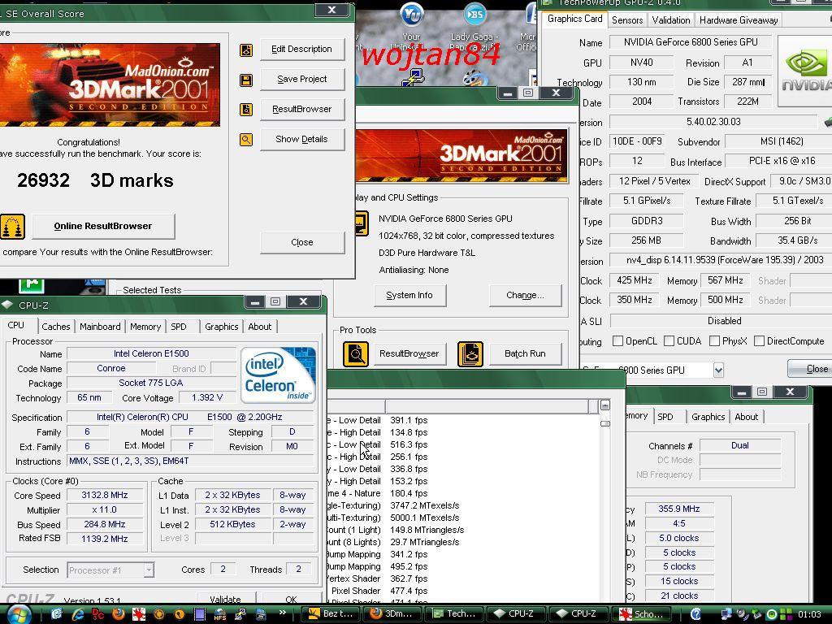The width and height of the screenshot is (832, 624).
Task: Click the Windows Start orb
Action: click(18, 614)
